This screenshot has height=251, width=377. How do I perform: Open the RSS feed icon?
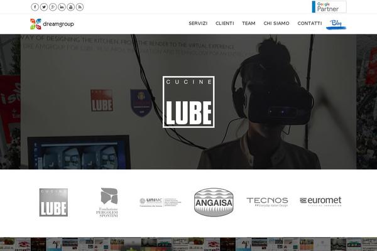[80, 7]
